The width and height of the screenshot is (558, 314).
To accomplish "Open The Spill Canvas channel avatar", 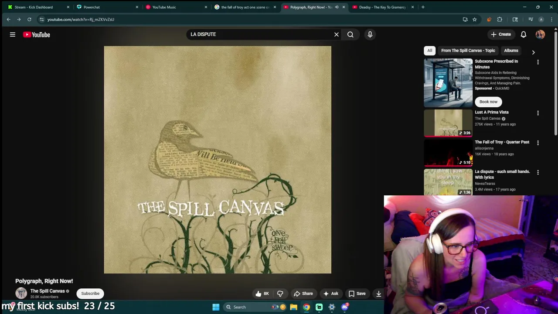I will [x=21, y=294].
